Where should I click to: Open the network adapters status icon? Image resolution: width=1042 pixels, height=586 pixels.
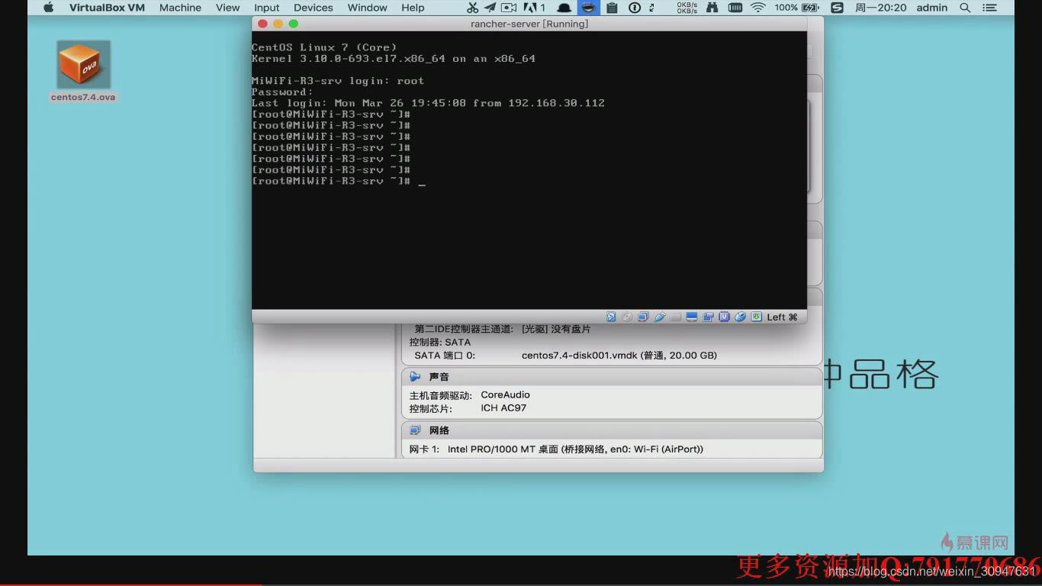point(643,317)
